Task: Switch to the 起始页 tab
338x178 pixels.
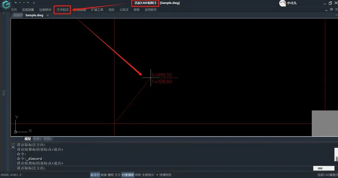Action: [18, 15]
